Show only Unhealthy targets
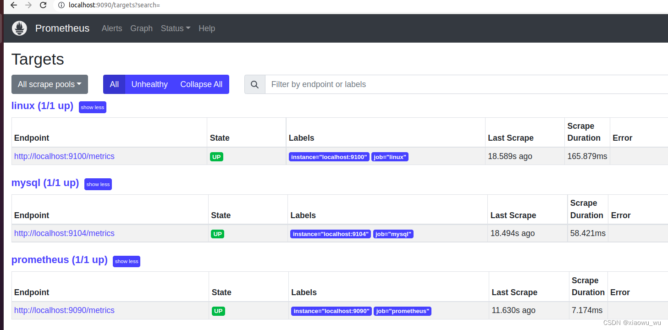 tap(149, 84)
